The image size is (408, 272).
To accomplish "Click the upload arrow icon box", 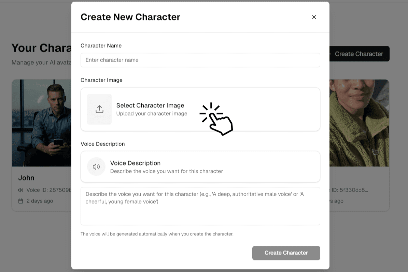I will (99, 109).
